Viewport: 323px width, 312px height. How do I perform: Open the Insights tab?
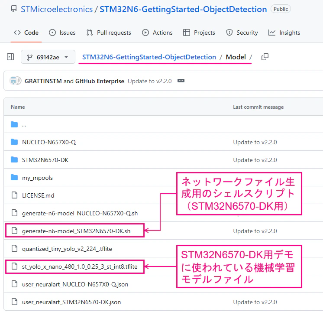(284, 32)
